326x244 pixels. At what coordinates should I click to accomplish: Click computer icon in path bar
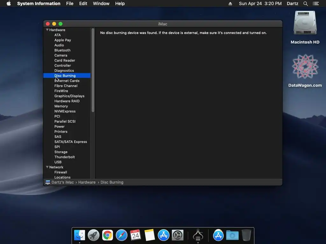pyautogui.click(x=48, y=182)
